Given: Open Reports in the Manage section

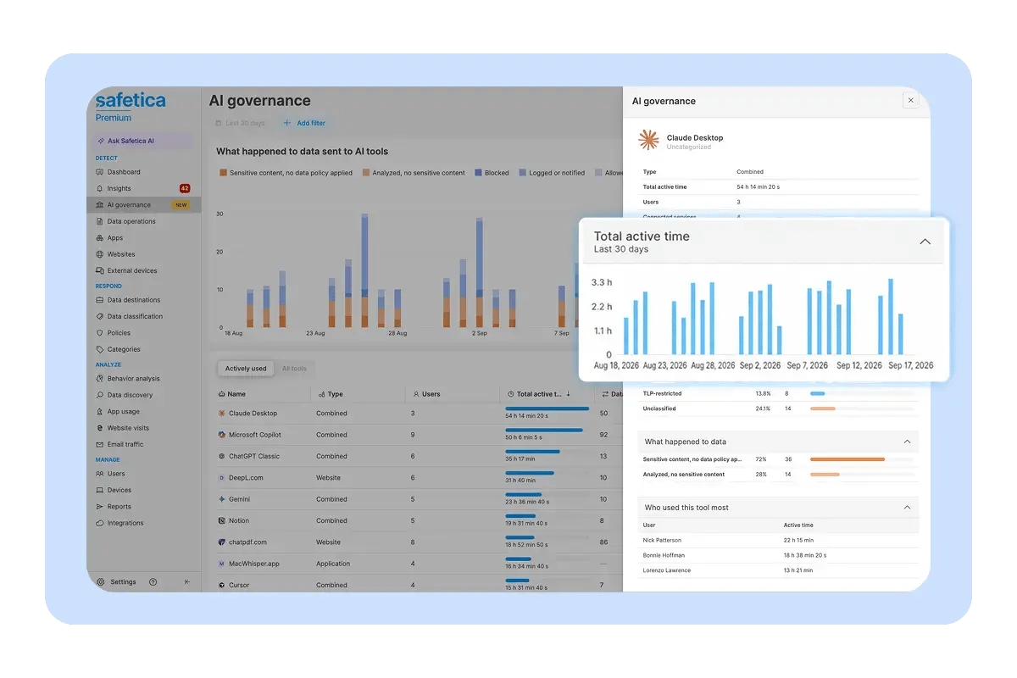Looking at the screenshot, I should [x=119, y=507].
